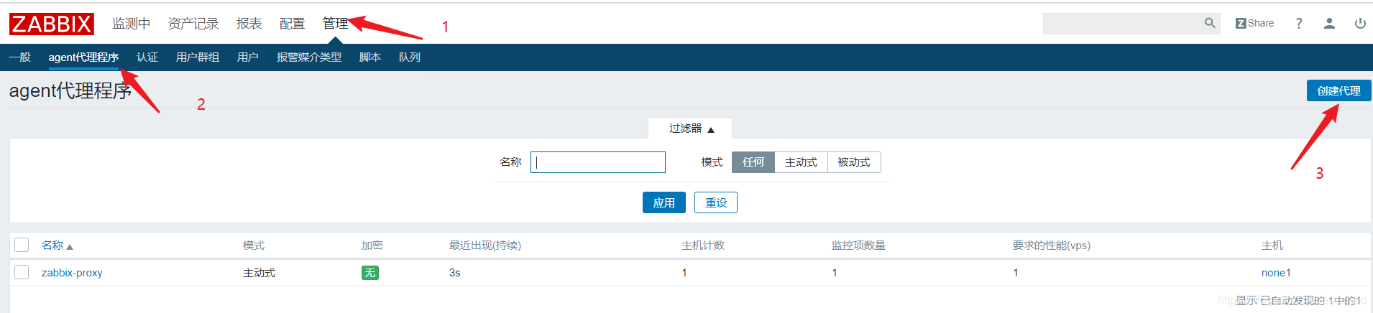Click the item count value in 监控项数量 column
This screenshot has width=1373, height=313.
pos(835,273)
